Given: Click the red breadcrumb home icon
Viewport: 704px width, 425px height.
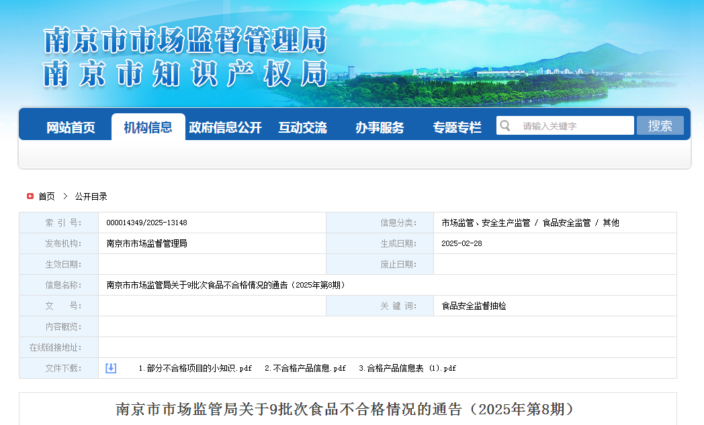Looking at the screenshot, I should click(30, 196).
